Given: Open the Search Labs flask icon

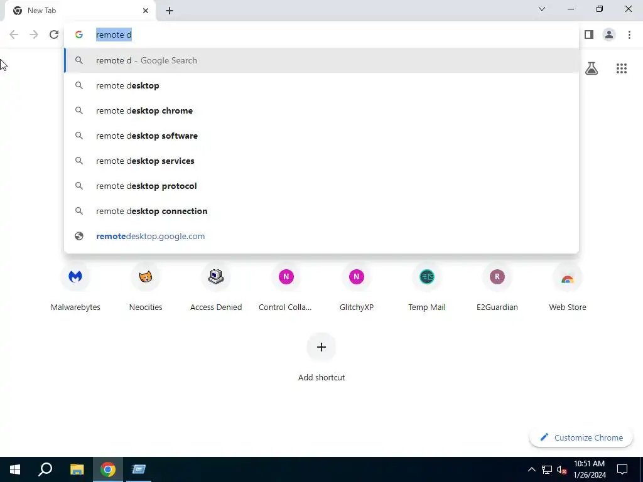Looking at the screenshot, I should point(592,68).
